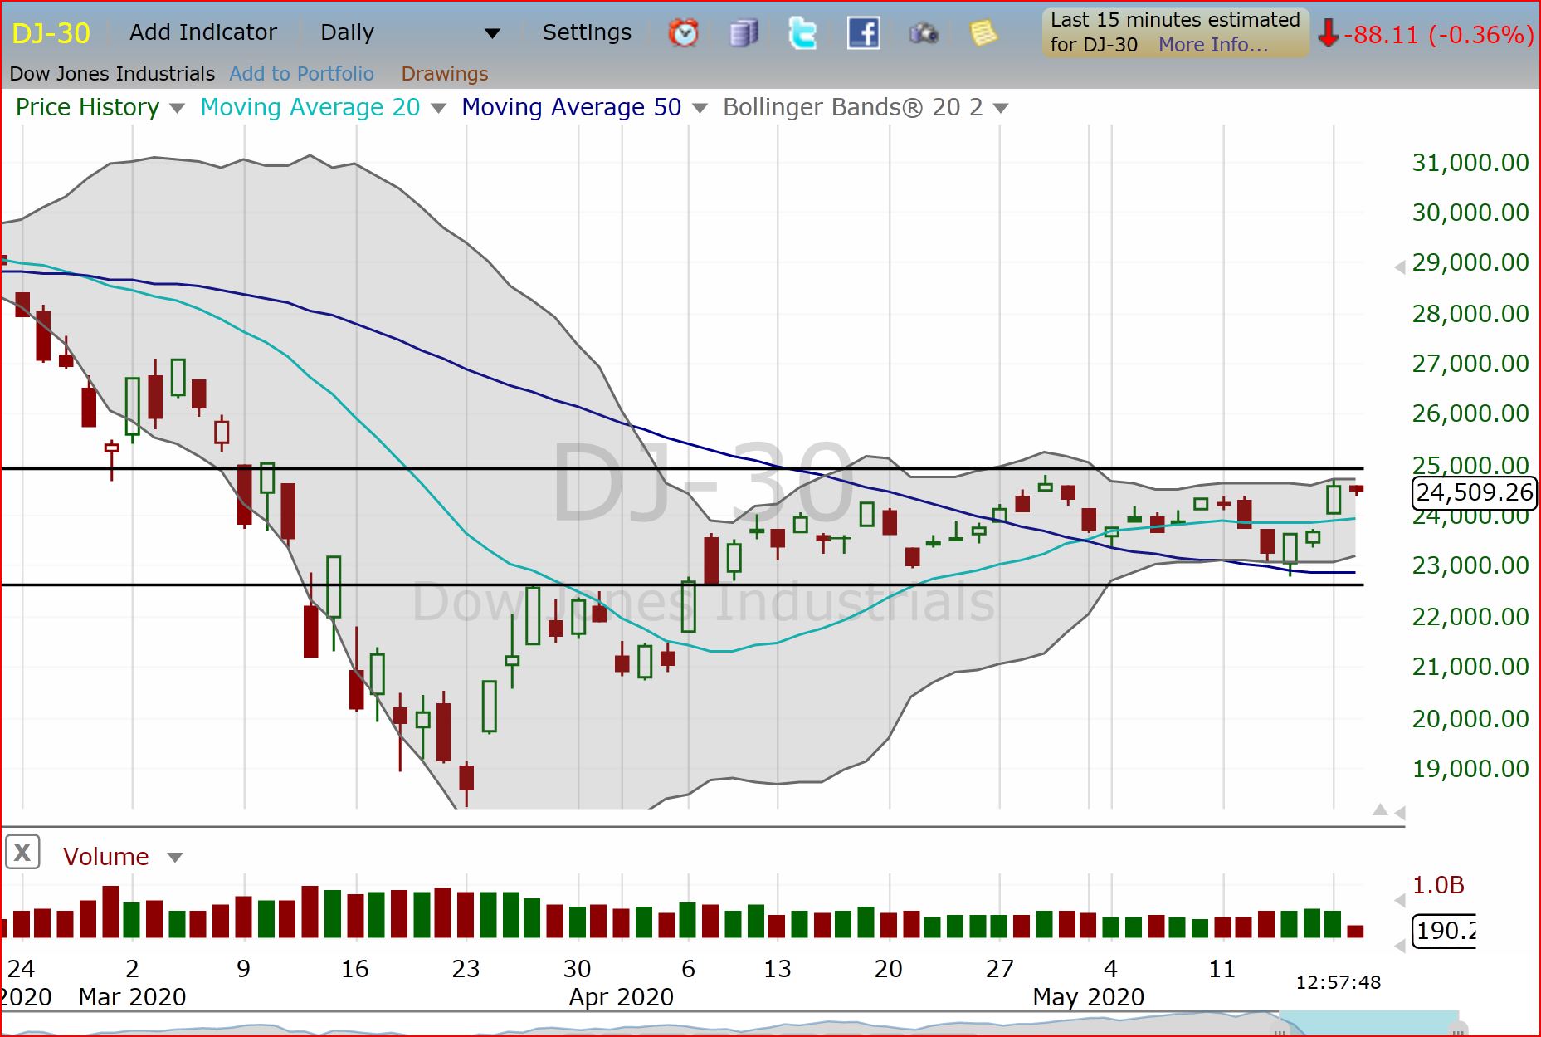
Task: Click the DJ-30 ticker symbol
Action: point(51,33)
